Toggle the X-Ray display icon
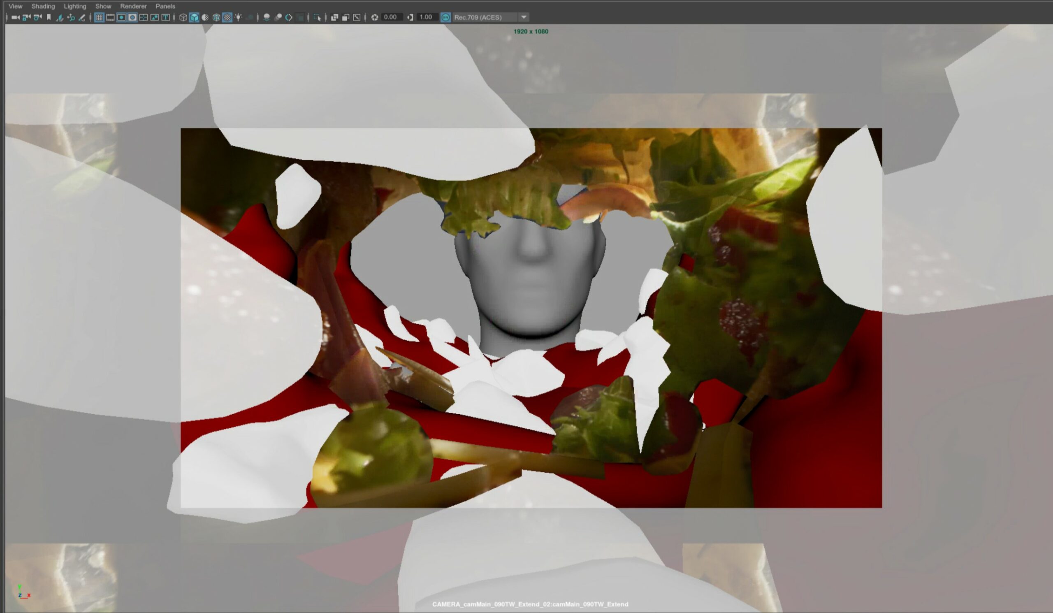The height and width of the screenshot is (613, 1053). click(334, 17)
